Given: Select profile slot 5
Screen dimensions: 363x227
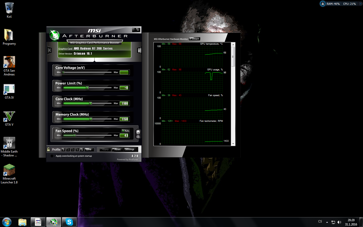Looking at the screenshot, I should pyautogui.click(x=82, y=150).
